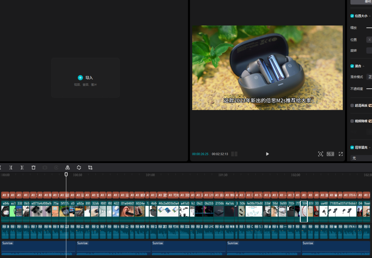Click the 01:00 mark on timeline ruler

pos(151,175)
